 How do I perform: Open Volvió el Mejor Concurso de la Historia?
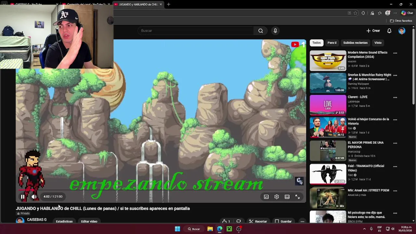368,121
